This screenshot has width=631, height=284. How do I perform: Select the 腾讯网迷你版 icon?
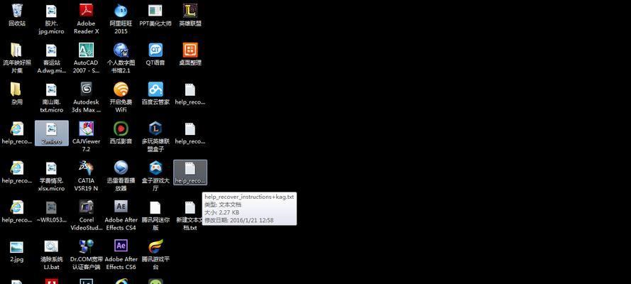(155, 216)
